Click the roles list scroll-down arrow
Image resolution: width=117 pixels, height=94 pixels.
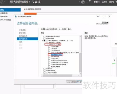[x=80, y=73]
